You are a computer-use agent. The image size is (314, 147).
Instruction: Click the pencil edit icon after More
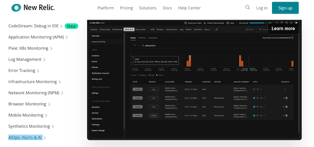click(x=217, y=30)
